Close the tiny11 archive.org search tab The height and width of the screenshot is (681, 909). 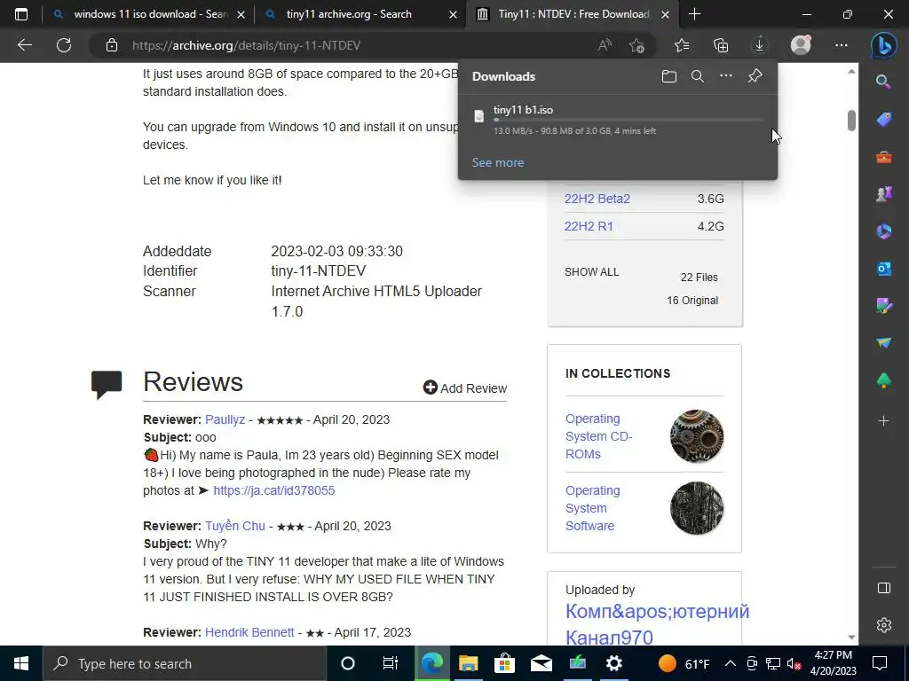(x=454, y=14)
